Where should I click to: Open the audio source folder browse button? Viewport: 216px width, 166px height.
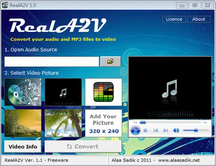(x=111, y=61)
